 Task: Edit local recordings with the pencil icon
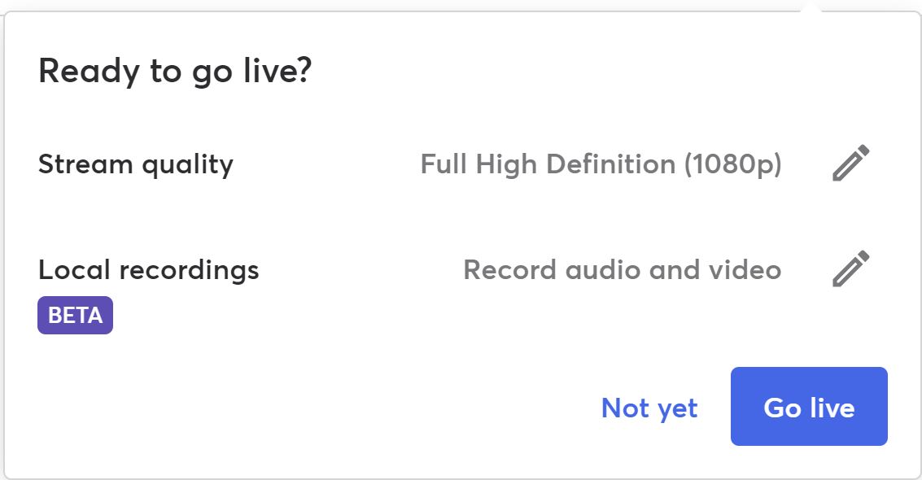pyautogui.click(x=851, y=268)
